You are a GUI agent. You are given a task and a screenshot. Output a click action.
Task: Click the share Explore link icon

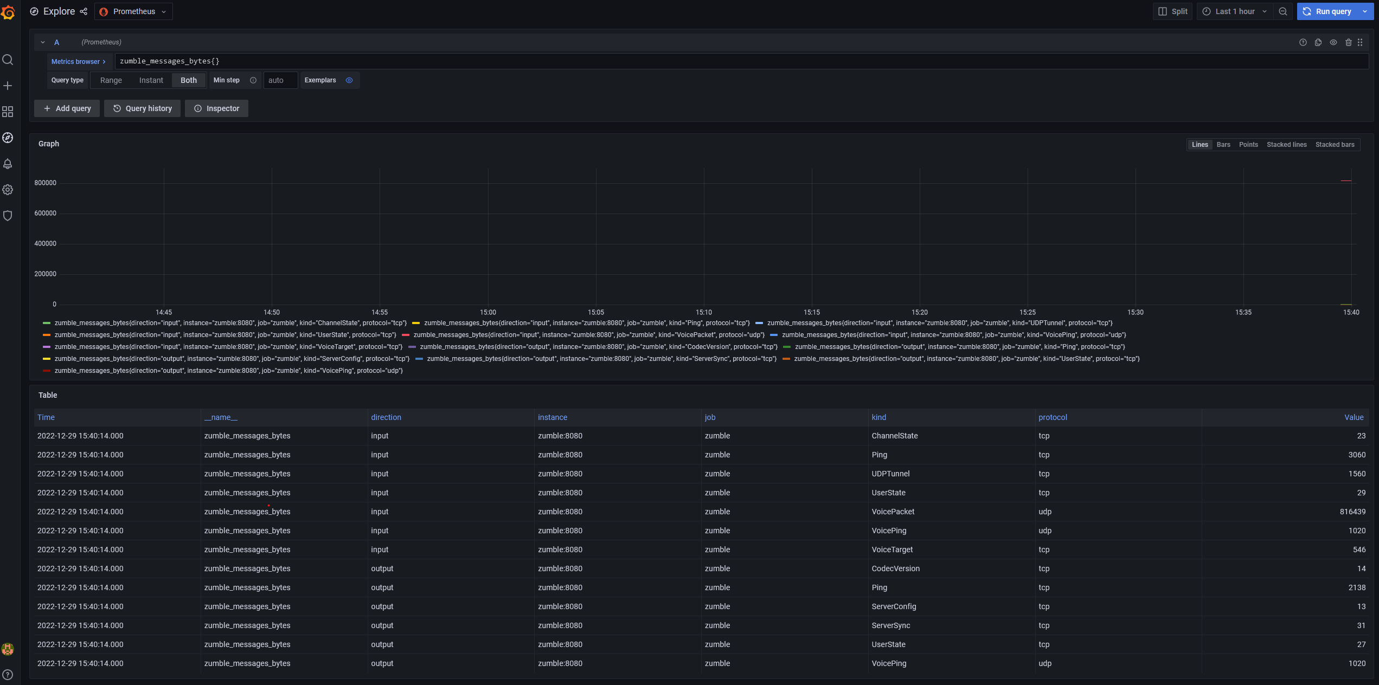point(84,11)
